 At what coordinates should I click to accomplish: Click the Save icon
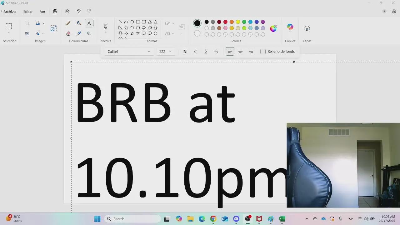point(55,11)
